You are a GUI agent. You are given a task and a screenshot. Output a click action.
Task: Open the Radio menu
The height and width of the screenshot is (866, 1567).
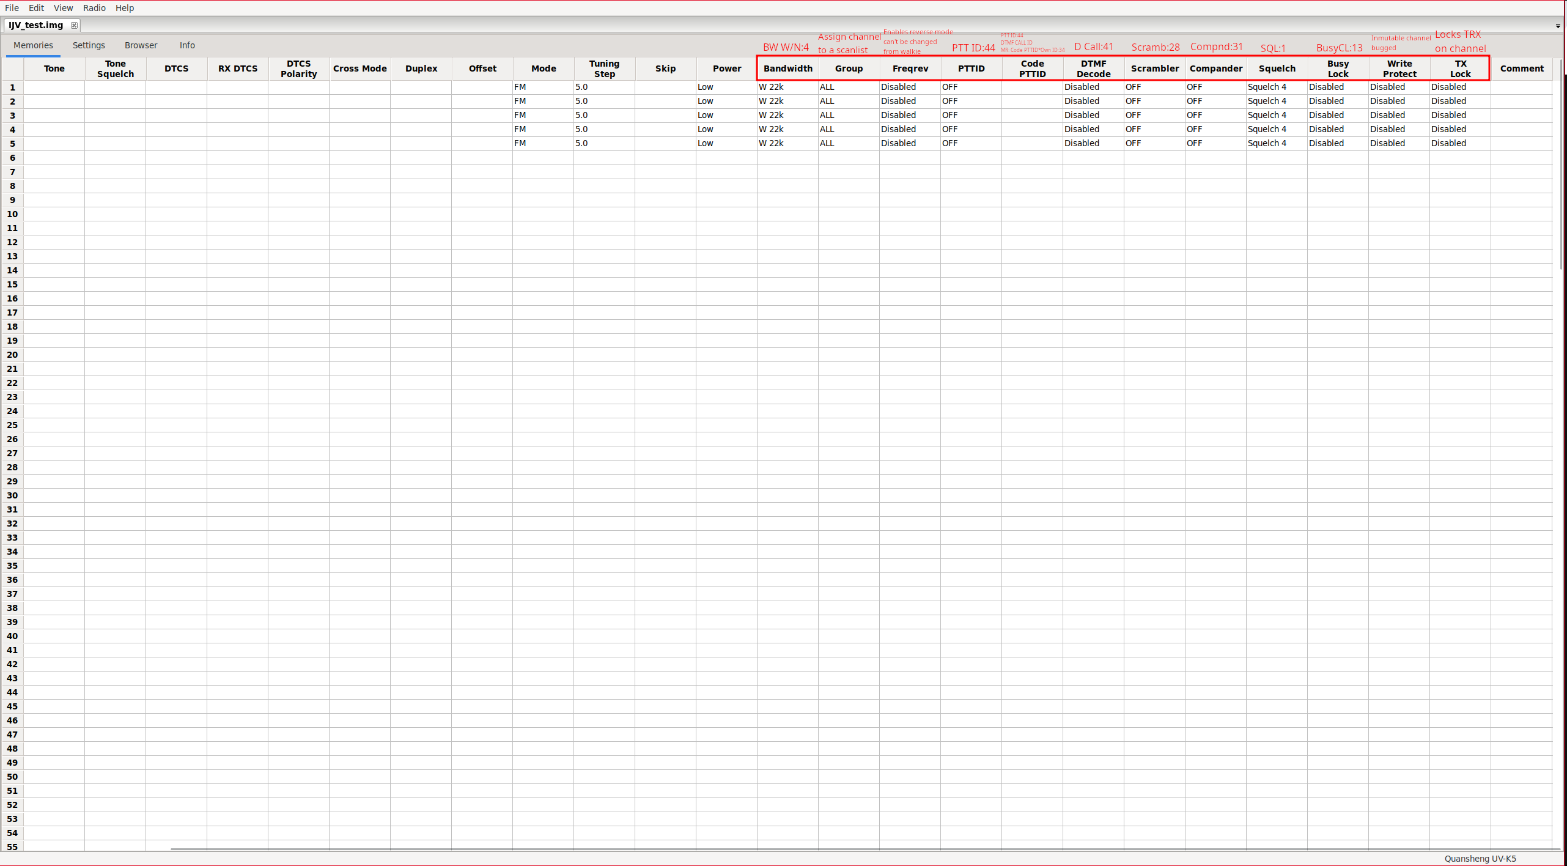coord(94,8)
